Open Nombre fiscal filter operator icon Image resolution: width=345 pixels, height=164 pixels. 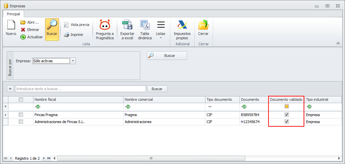coord(38,106)
